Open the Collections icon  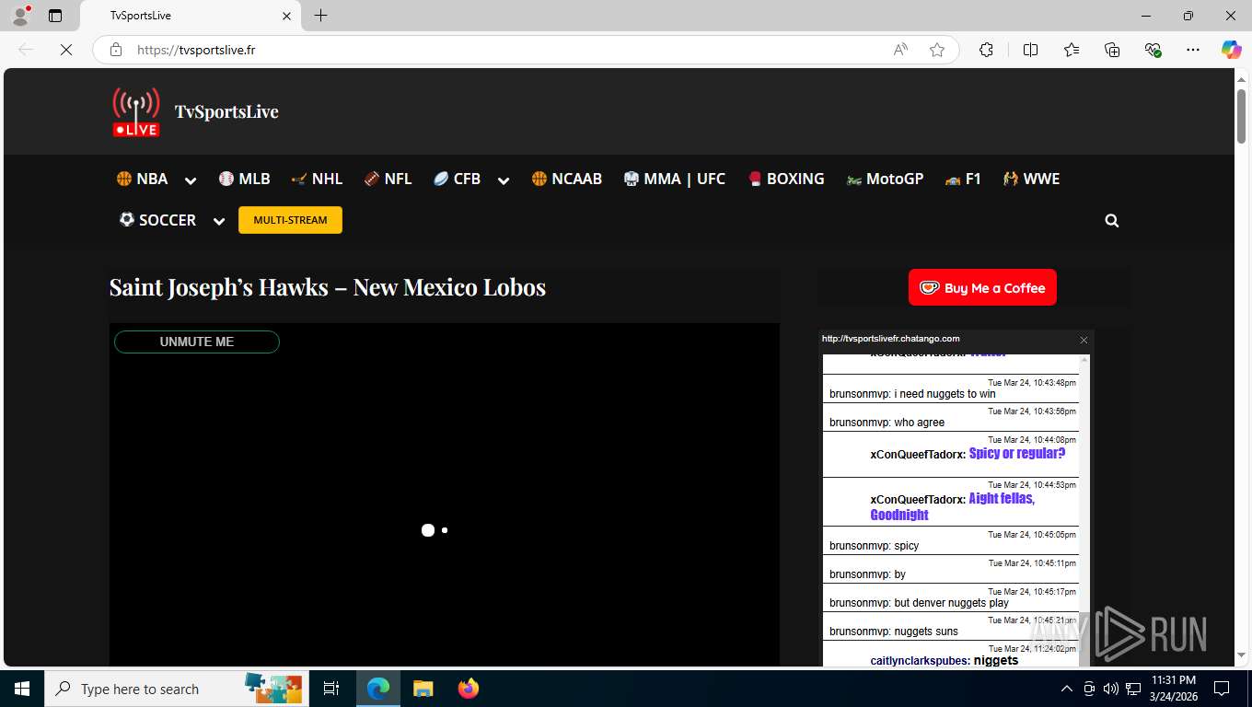point(1112,50)
